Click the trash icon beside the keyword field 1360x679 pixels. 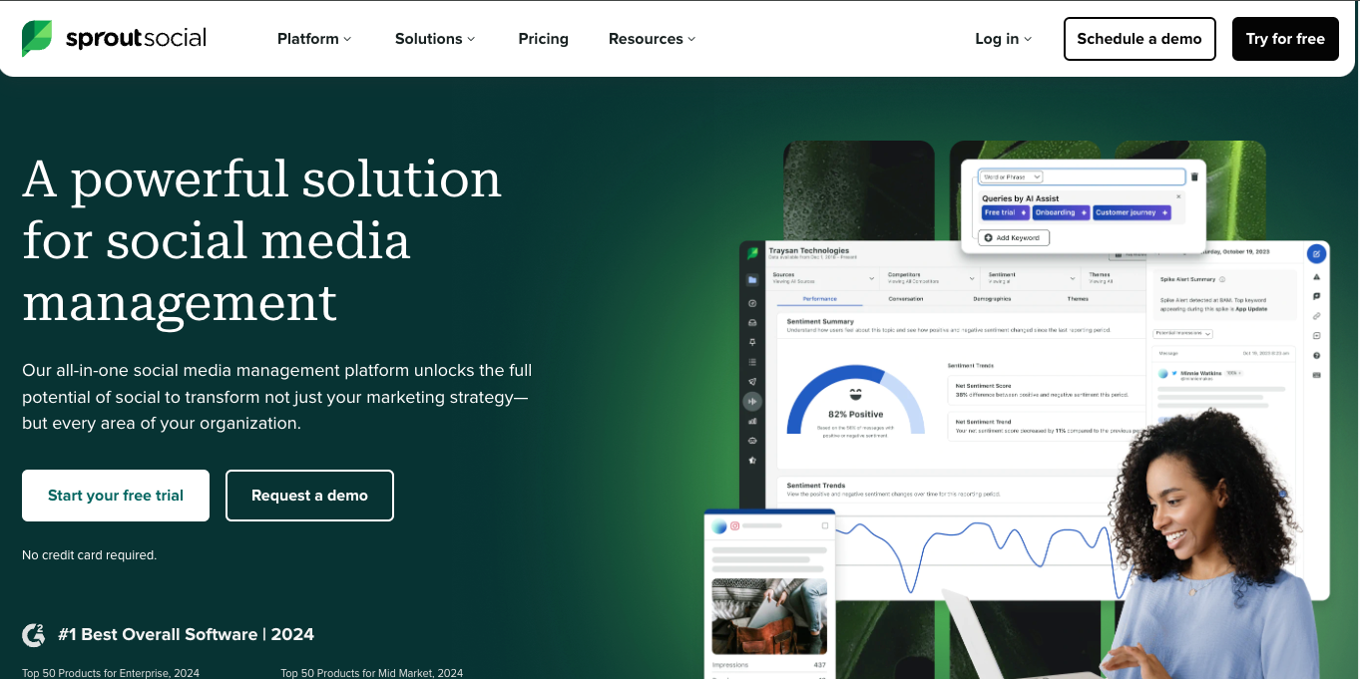tap(1194, 175)
